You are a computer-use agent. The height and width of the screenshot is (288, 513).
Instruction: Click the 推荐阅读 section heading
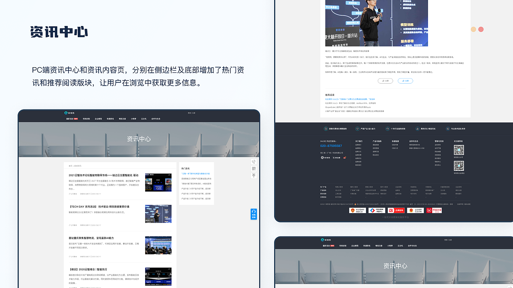coord(329,95)
